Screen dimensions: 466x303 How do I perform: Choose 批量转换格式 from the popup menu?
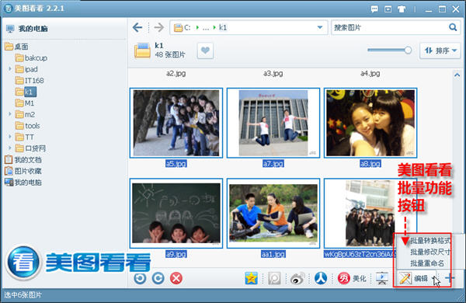point(430,240)
